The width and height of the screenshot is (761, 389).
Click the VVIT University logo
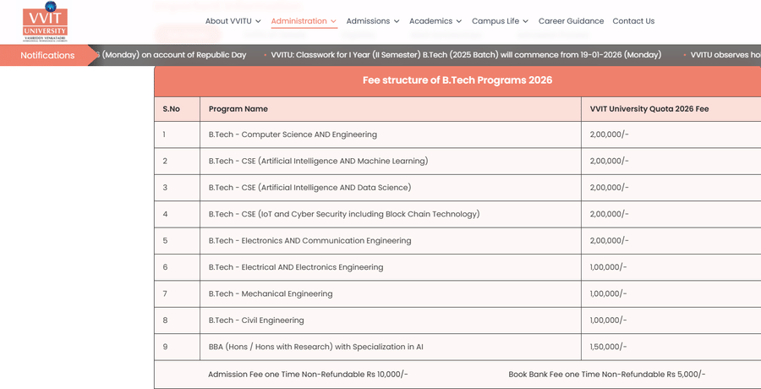click(x=45, y=22)
